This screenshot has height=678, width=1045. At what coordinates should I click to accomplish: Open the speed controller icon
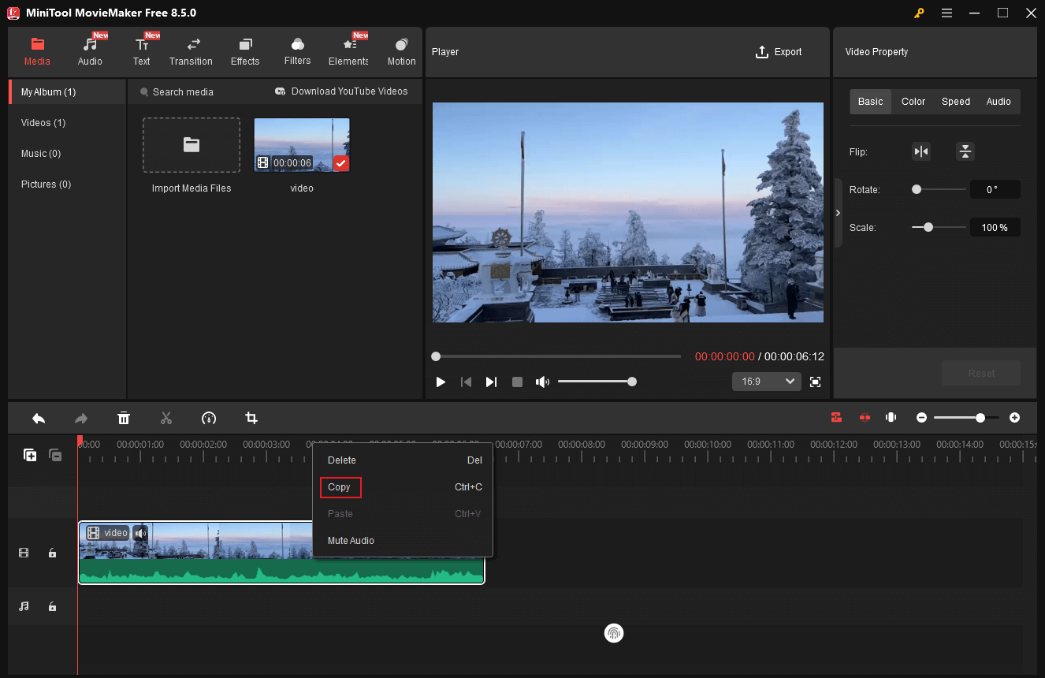pos(208,418)
